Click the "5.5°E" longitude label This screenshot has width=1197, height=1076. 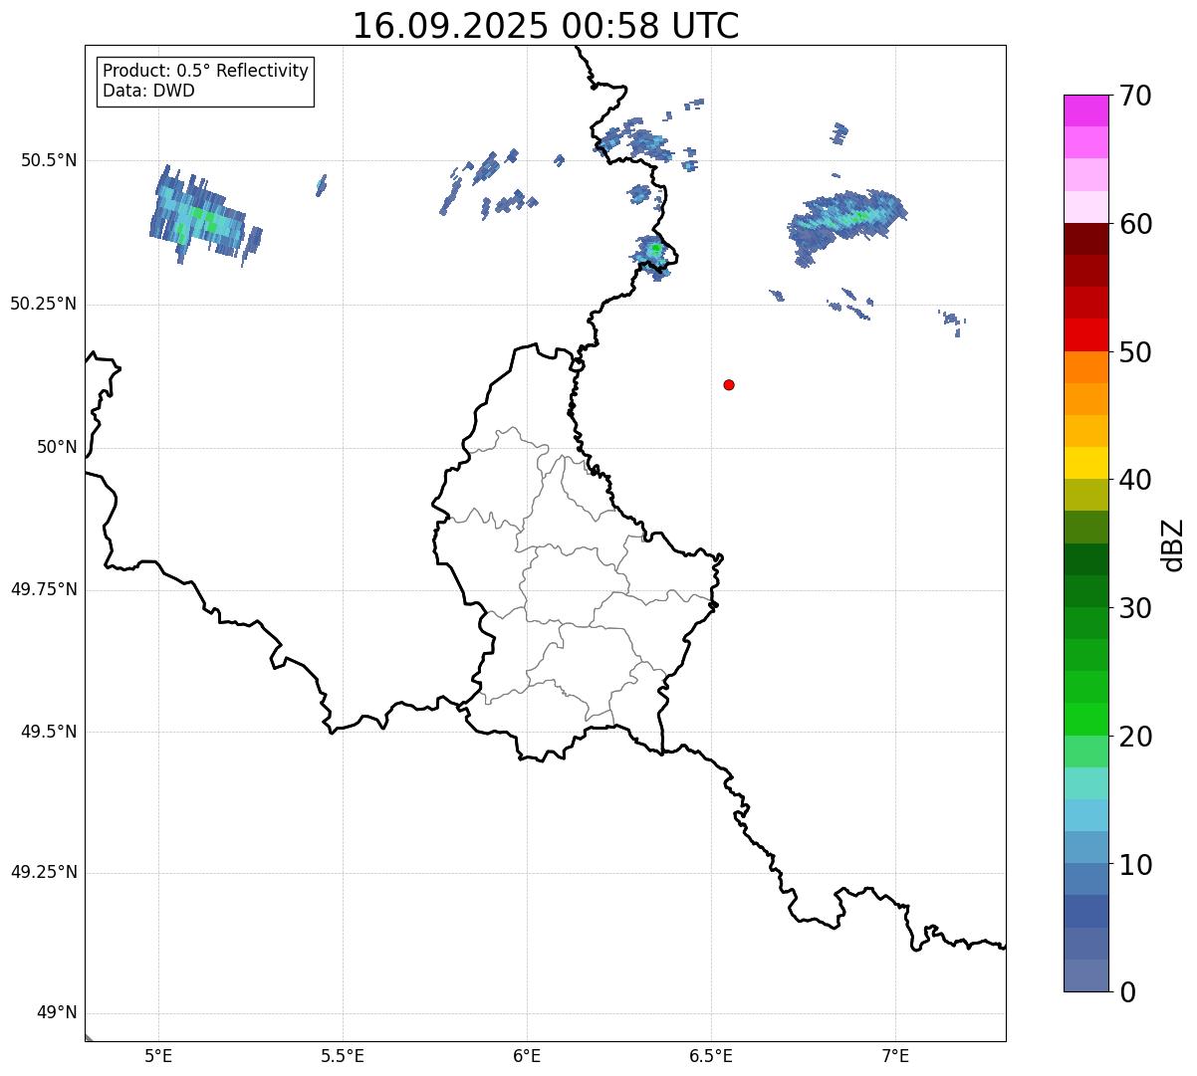point(343,1055)
